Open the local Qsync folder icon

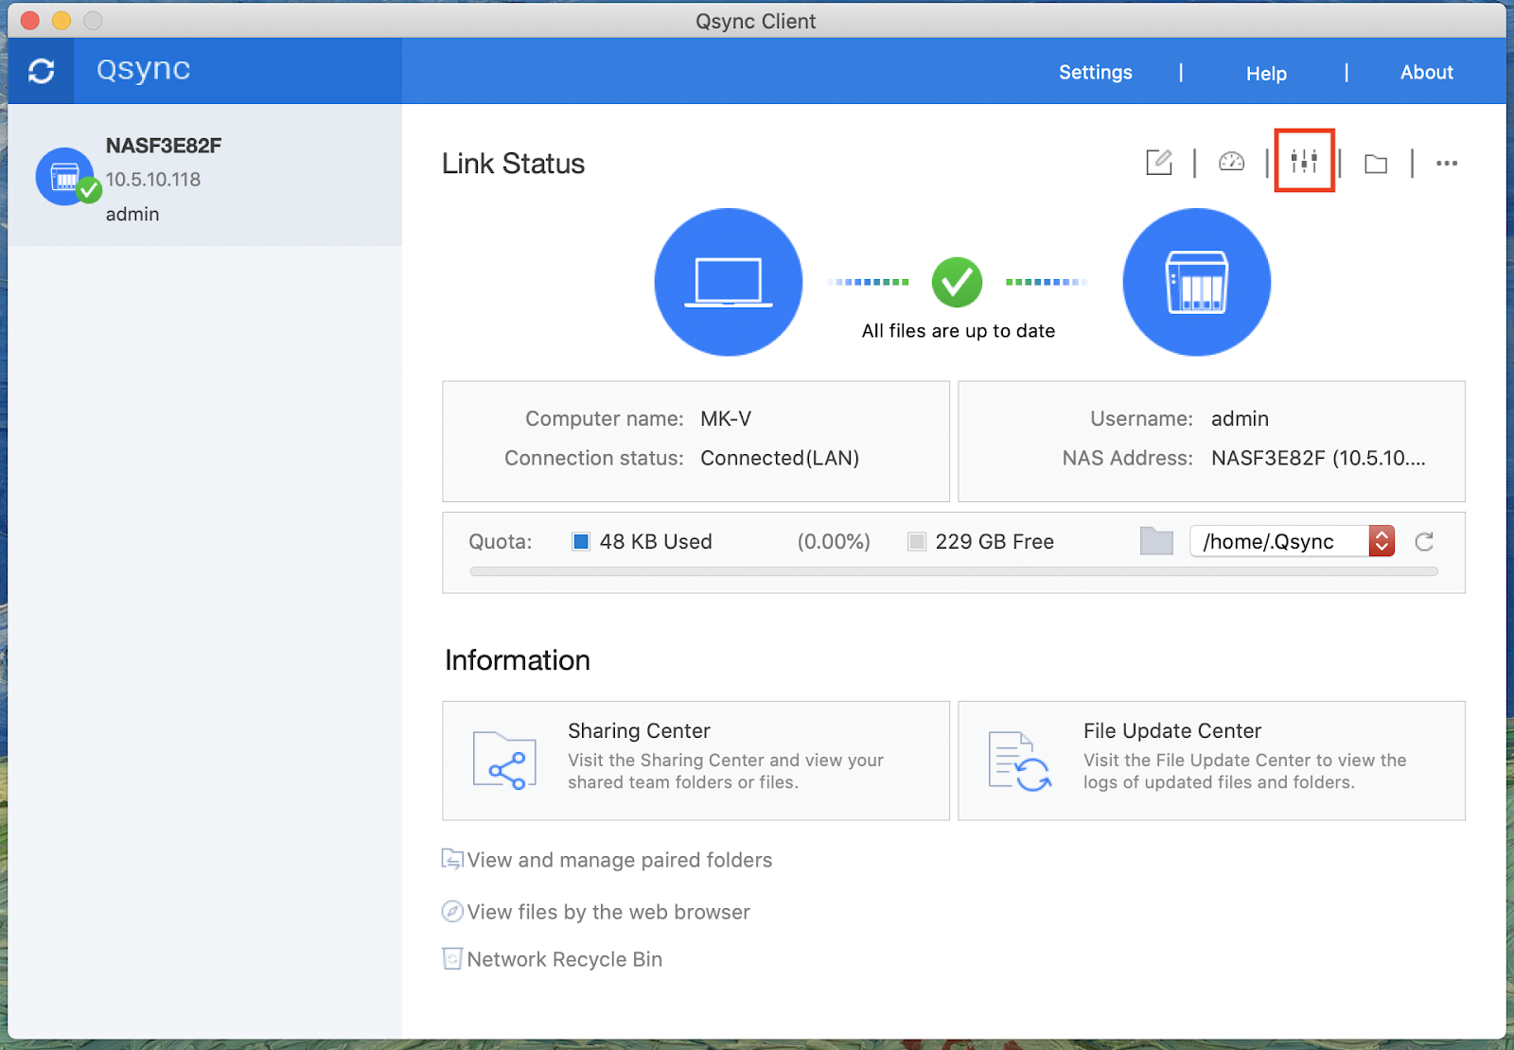point(1375,164)
